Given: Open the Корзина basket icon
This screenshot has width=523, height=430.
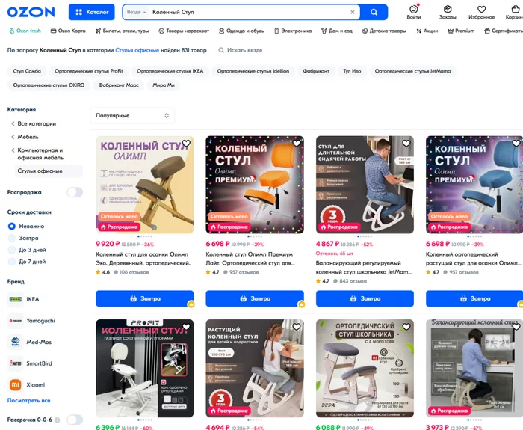Looking at the screenshot, I should (515, 12).
